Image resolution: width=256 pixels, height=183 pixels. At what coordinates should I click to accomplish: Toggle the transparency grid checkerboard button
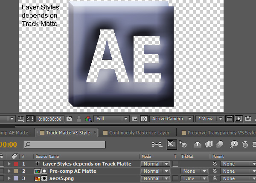pos(144,119)
